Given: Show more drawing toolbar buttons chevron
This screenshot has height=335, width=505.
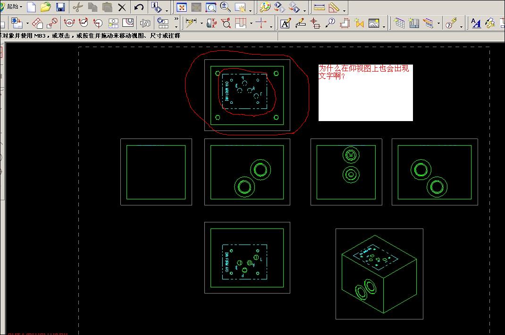Looking at the screenshot, I should pyautogui.click(x=176, y=19).
